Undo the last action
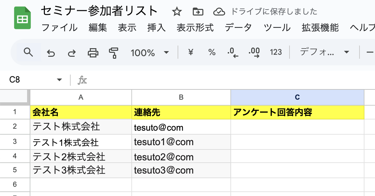375x196 pixels. 51,52
